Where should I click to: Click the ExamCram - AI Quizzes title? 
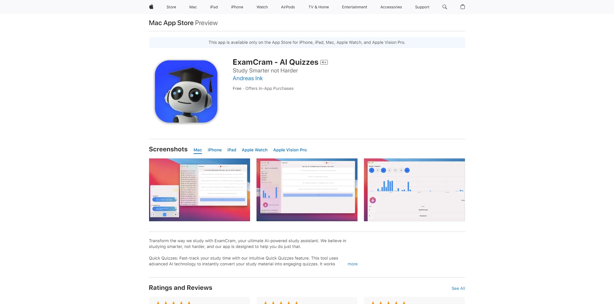point(276,62)
